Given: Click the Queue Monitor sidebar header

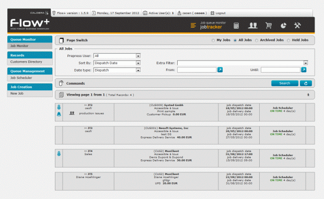Looking at the screenshot, I should coord(30,39).
